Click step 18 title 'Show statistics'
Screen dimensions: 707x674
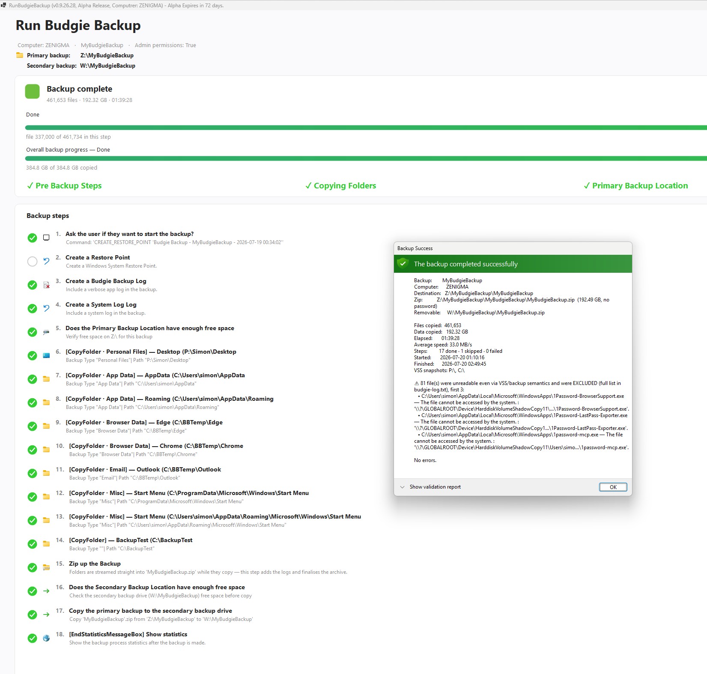coord(128,634)
